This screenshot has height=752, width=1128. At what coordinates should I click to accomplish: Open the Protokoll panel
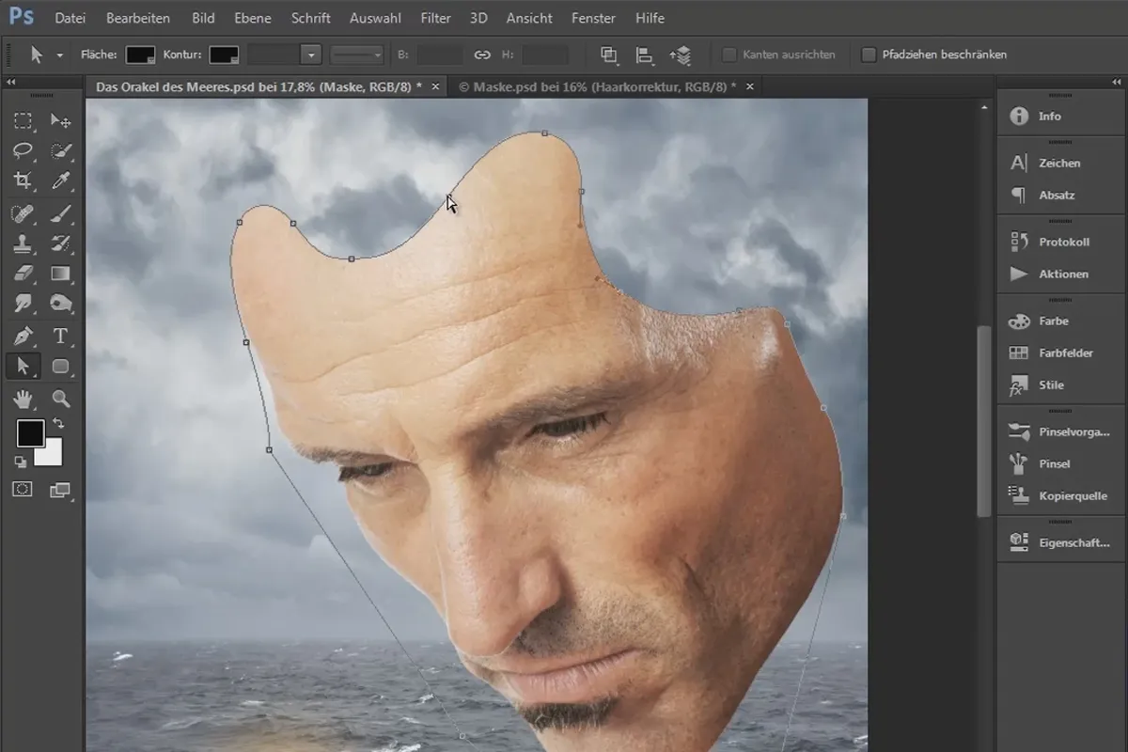point(1063,242)
